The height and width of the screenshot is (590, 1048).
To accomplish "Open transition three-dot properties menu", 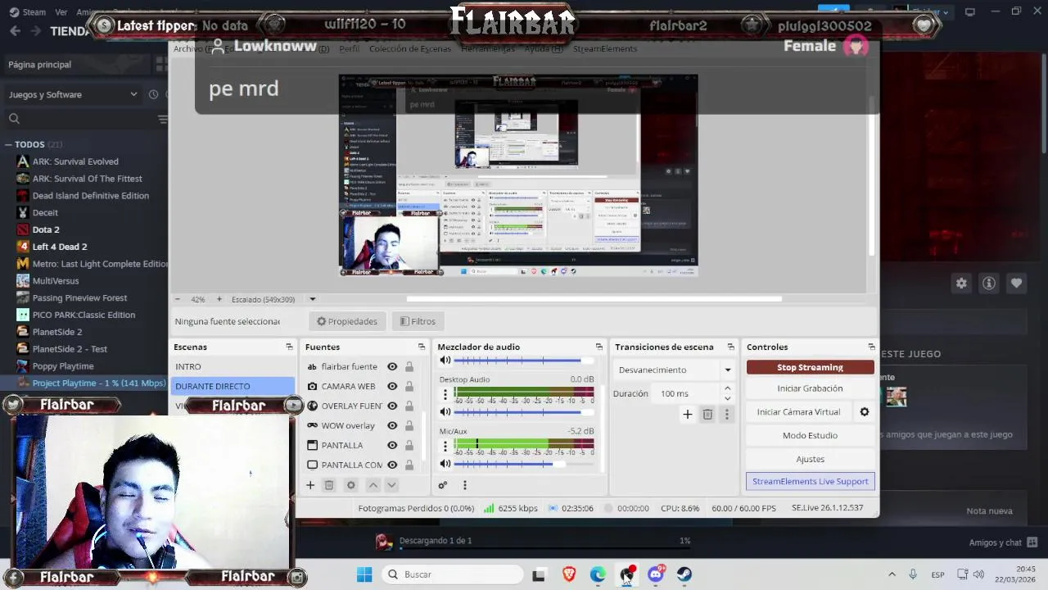I will coord(726,415).
